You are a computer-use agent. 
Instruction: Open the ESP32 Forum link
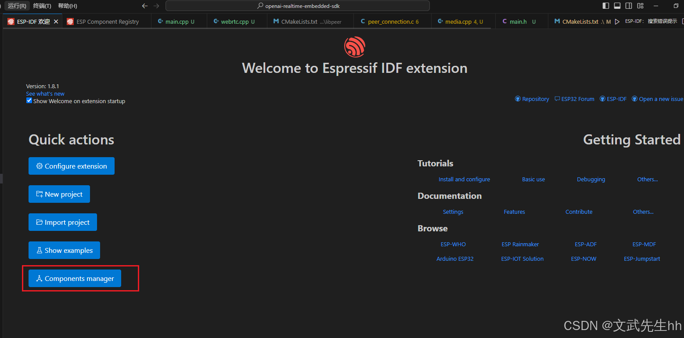(x=574, y=99)
